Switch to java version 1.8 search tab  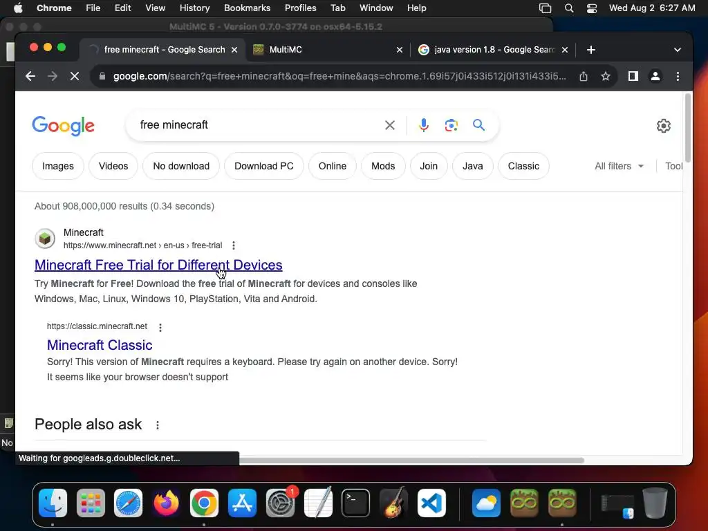coord(492,50)
